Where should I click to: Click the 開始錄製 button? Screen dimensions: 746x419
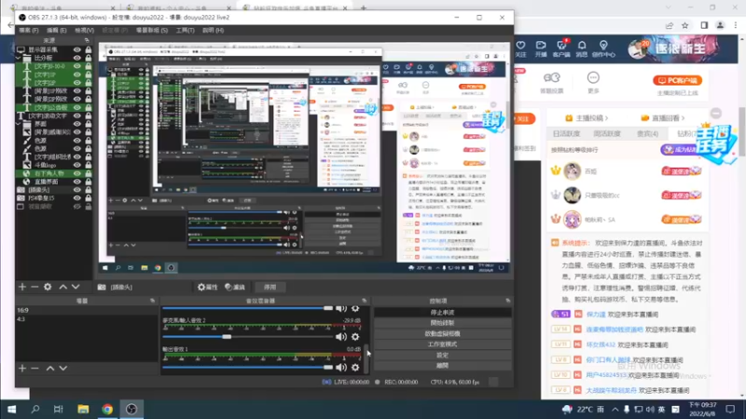[x=442, y=323]
